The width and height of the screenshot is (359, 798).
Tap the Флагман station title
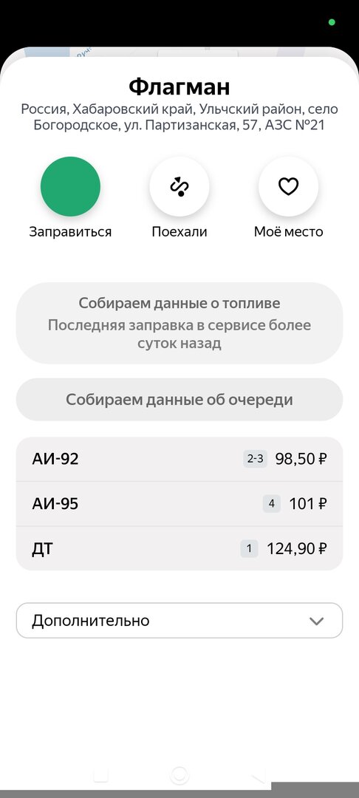(179, 86)
